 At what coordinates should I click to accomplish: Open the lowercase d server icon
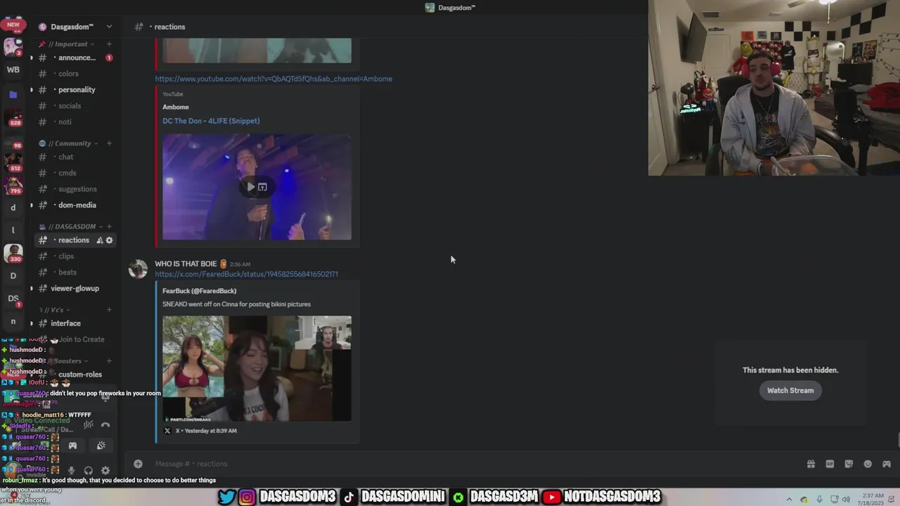[13, 207]
